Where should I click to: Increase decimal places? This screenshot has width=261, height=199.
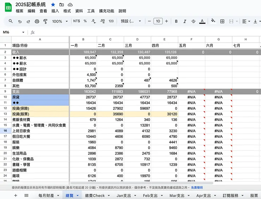coord(102,21)
